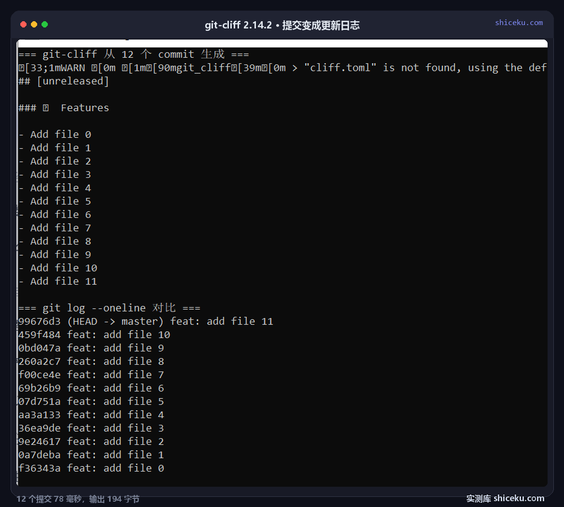
Task: Click commit 260a2c7 'add file 8' line
Action: pyautogui.click(x=91, y=361)
